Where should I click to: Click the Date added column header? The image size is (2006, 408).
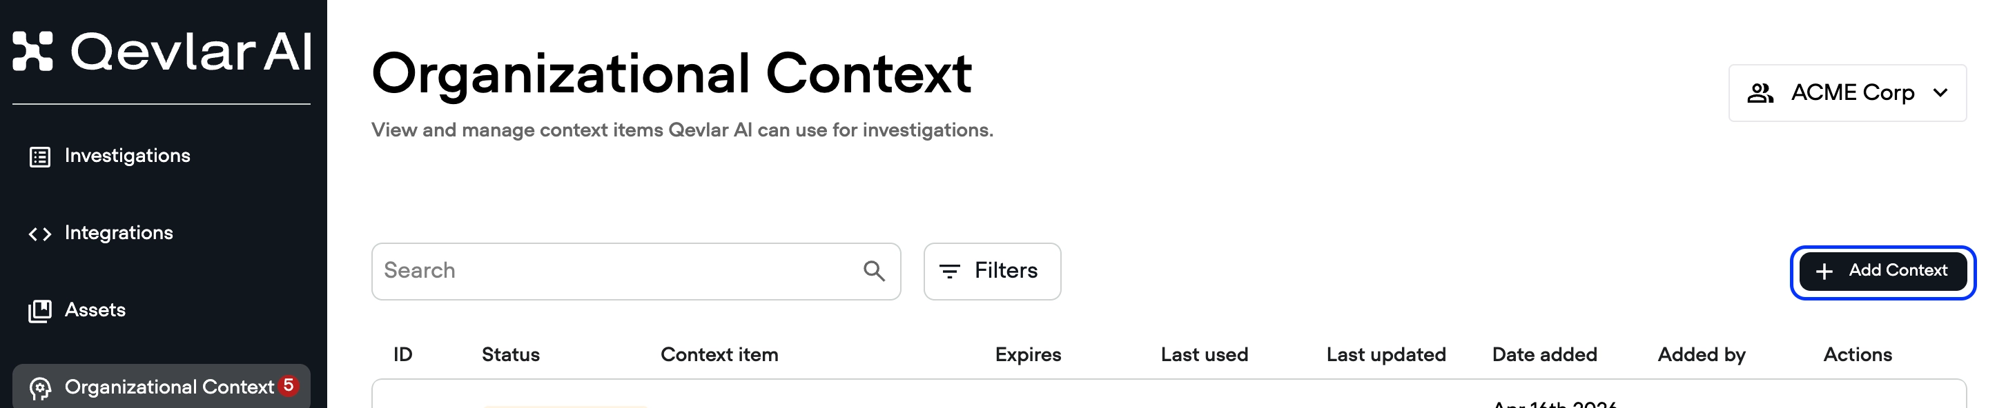[1544, 355]
